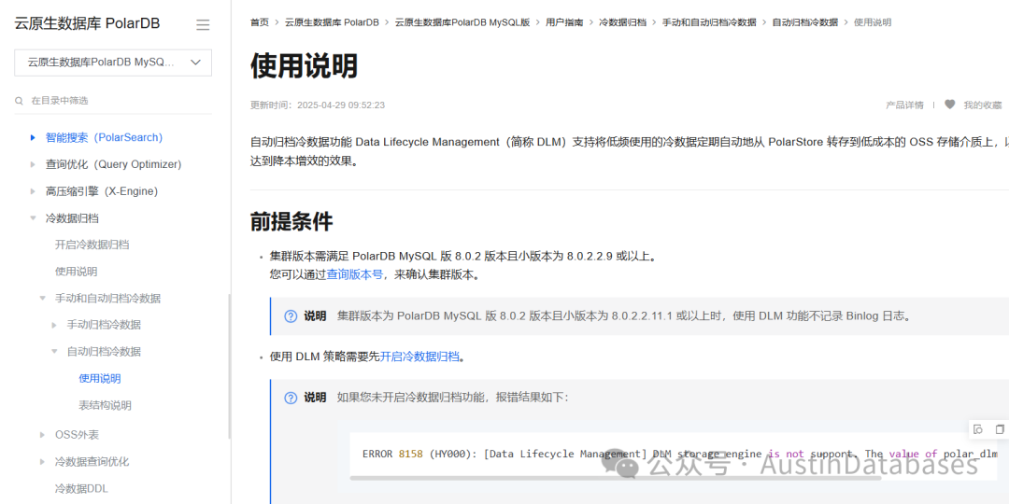1009x504 pixels.
Task: Open 云原生数据库PolarDB MySQL版 breadcrumb
Action: (x=462, y=22)
